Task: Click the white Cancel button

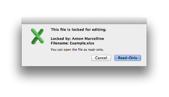Action: click(x=101, y=58)
